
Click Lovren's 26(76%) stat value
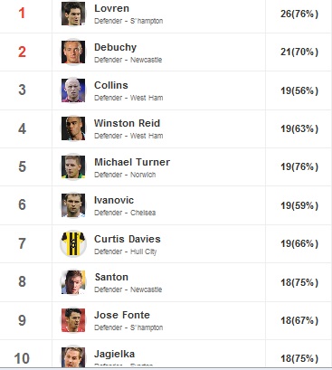299,14
